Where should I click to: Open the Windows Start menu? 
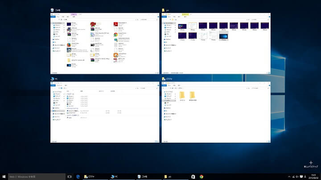click(x=4, y=176)
